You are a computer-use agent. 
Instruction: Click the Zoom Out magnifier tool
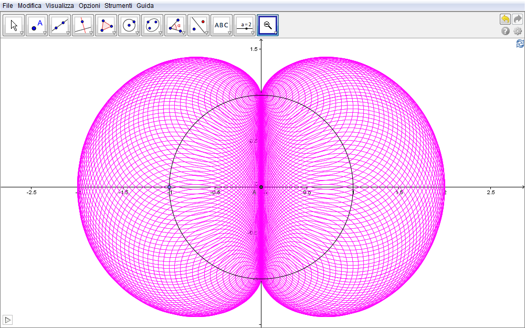[268, 25]
